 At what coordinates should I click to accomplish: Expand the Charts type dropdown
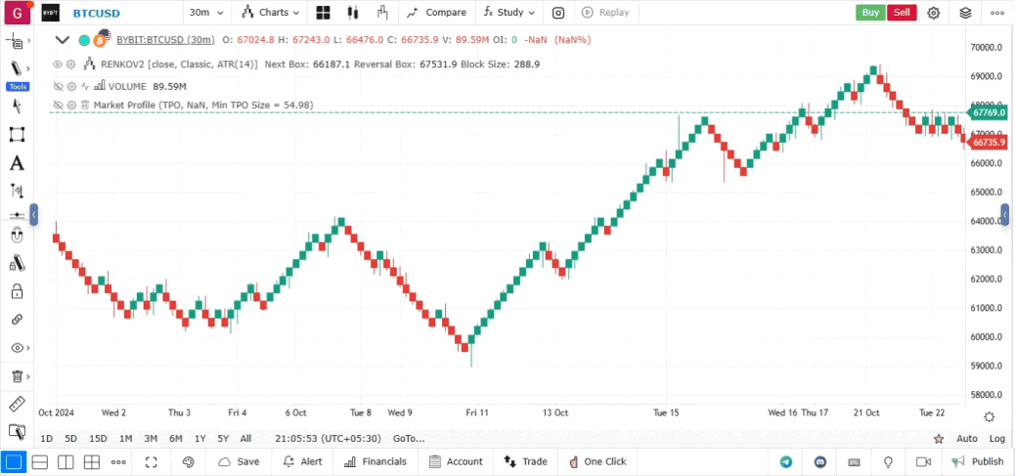tap(267, 13)
